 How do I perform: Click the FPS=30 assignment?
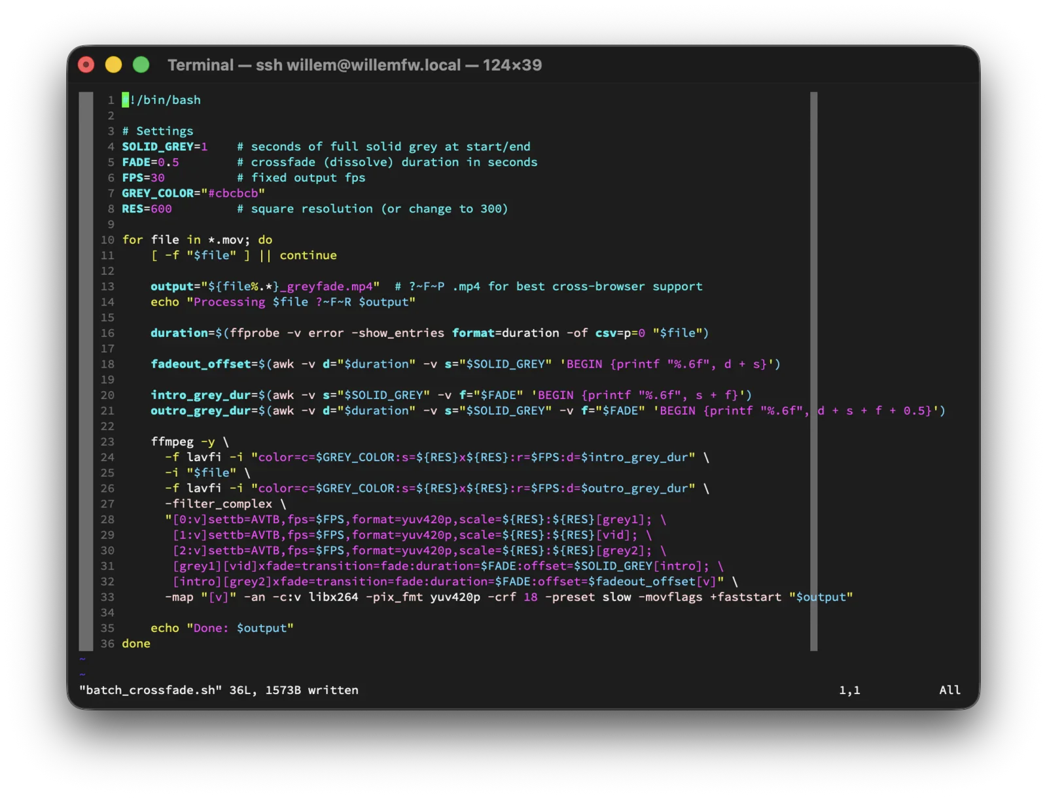(x=143, y=178)
